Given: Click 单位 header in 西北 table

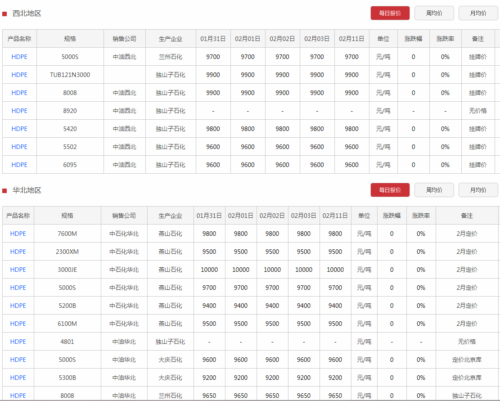Looking at the screenshot, I should [383, 39].
